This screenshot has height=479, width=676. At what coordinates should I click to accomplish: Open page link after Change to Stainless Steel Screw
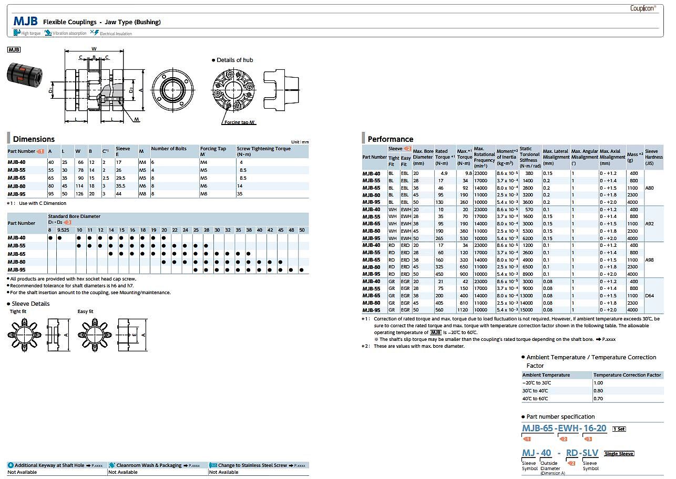298,465
